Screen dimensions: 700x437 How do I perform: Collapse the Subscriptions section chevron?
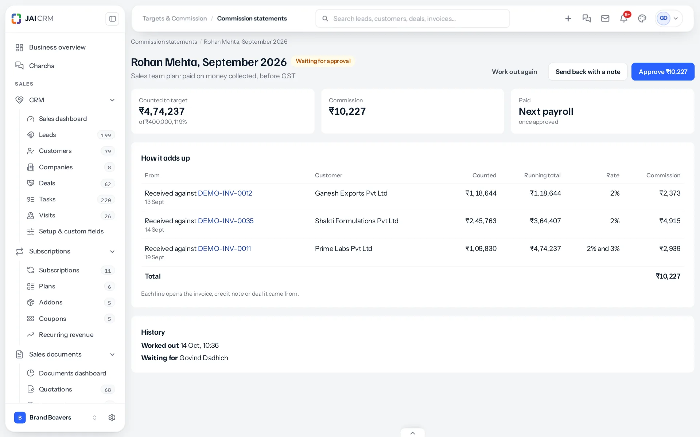[x=112, y=252]
